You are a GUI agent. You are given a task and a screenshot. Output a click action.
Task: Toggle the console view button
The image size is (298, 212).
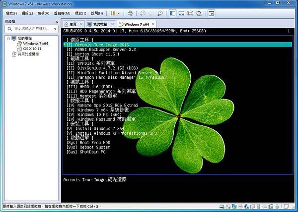point(211,13)
